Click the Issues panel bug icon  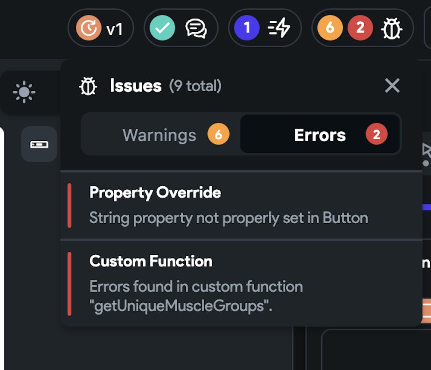click(88, 86)
